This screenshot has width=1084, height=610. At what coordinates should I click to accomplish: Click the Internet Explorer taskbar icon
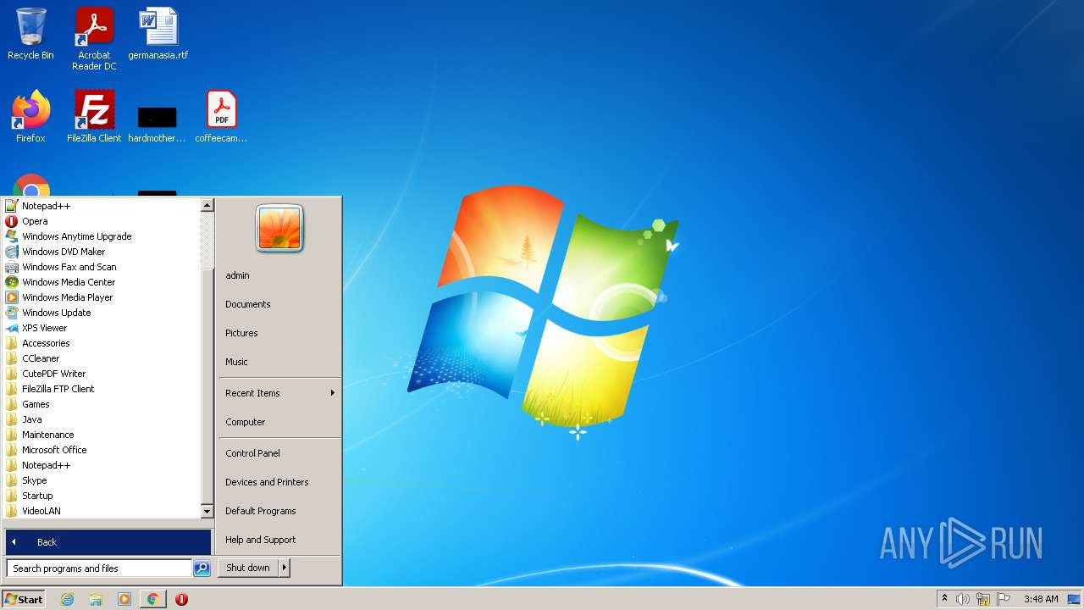[x=67, y=599]
